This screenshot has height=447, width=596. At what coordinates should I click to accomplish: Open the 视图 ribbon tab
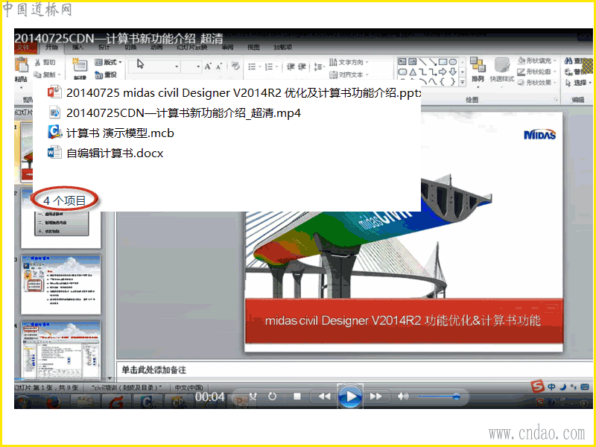253,47
